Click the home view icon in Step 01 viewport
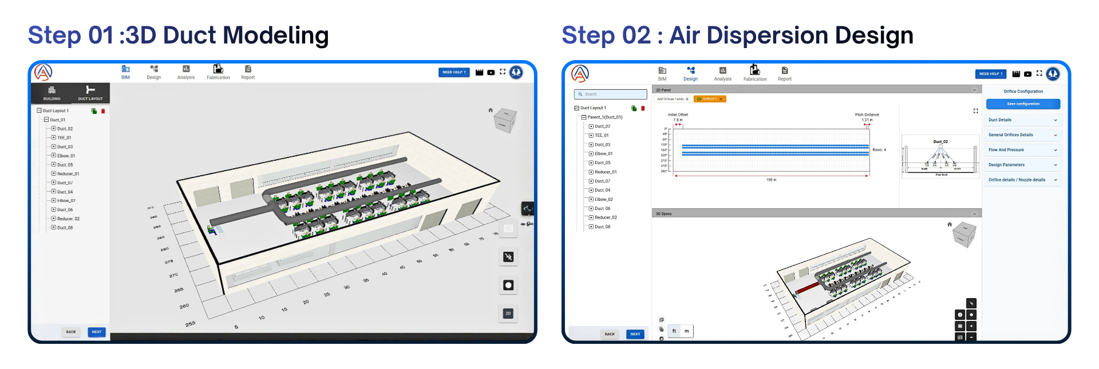The height and width of the screenshot is (369, 1099). (x=491, y=110)
